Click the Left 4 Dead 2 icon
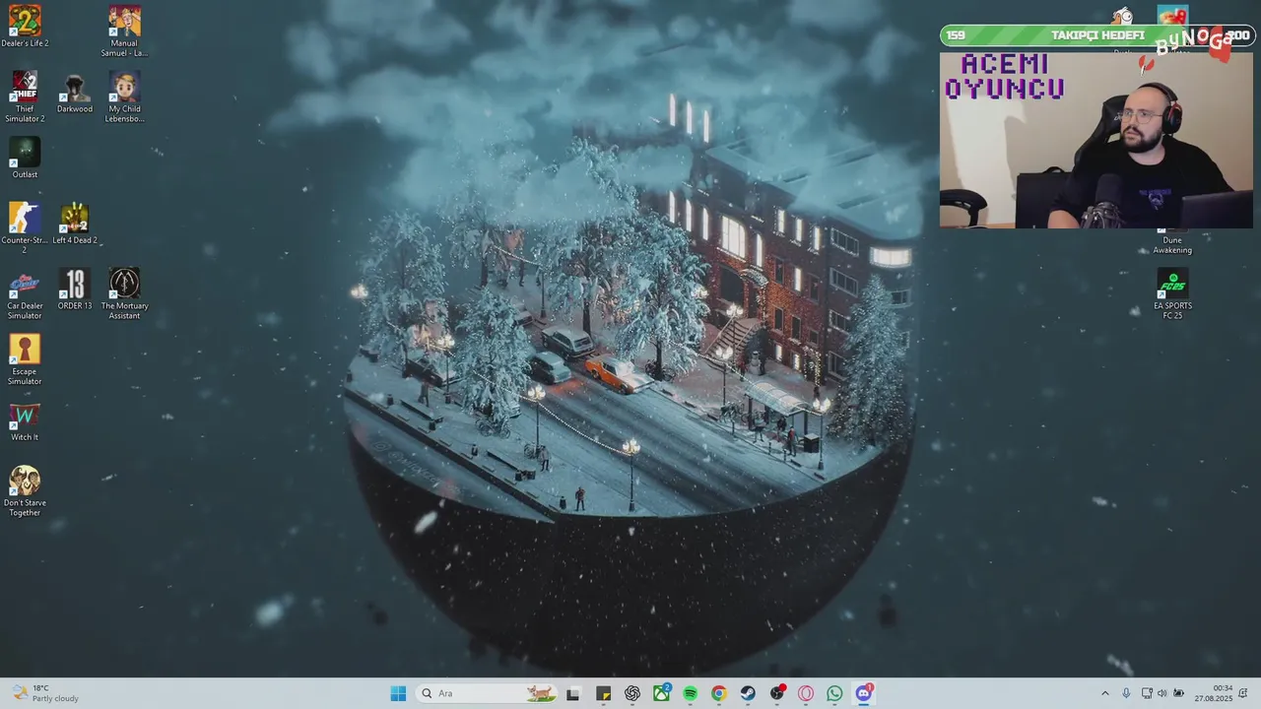Screen dimensions: 1261x709 pos(75,224)
